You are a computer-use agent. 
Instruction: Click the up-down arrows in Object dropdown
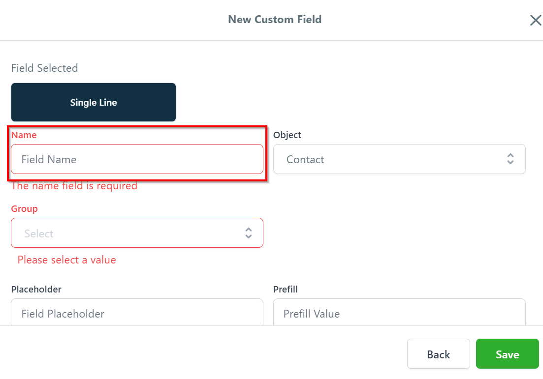coord(511,159)
